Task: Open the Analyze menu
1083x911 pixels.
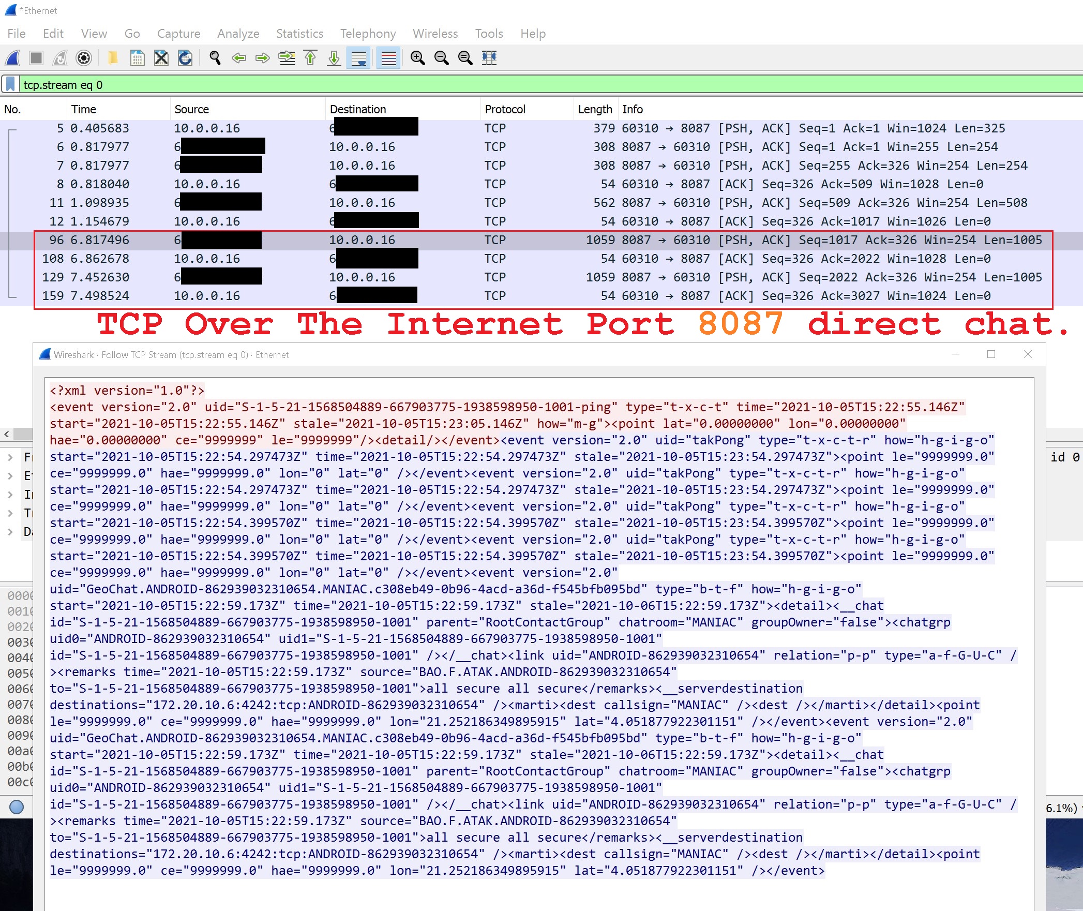Action: tap(238, 34)
